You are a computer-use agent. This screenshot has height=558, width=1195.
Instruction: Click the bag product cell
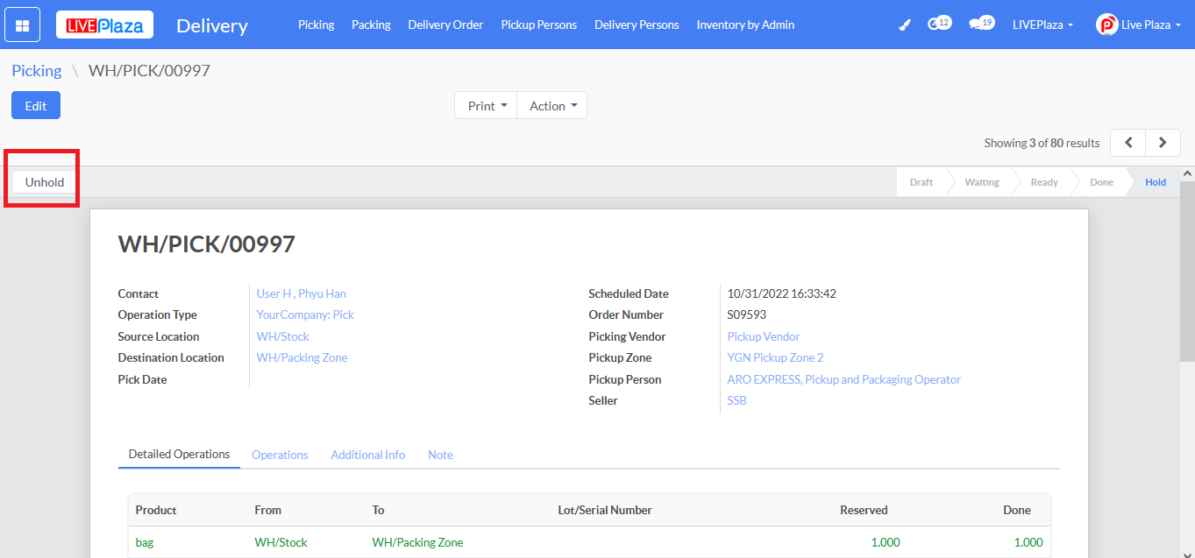(144, 542)
